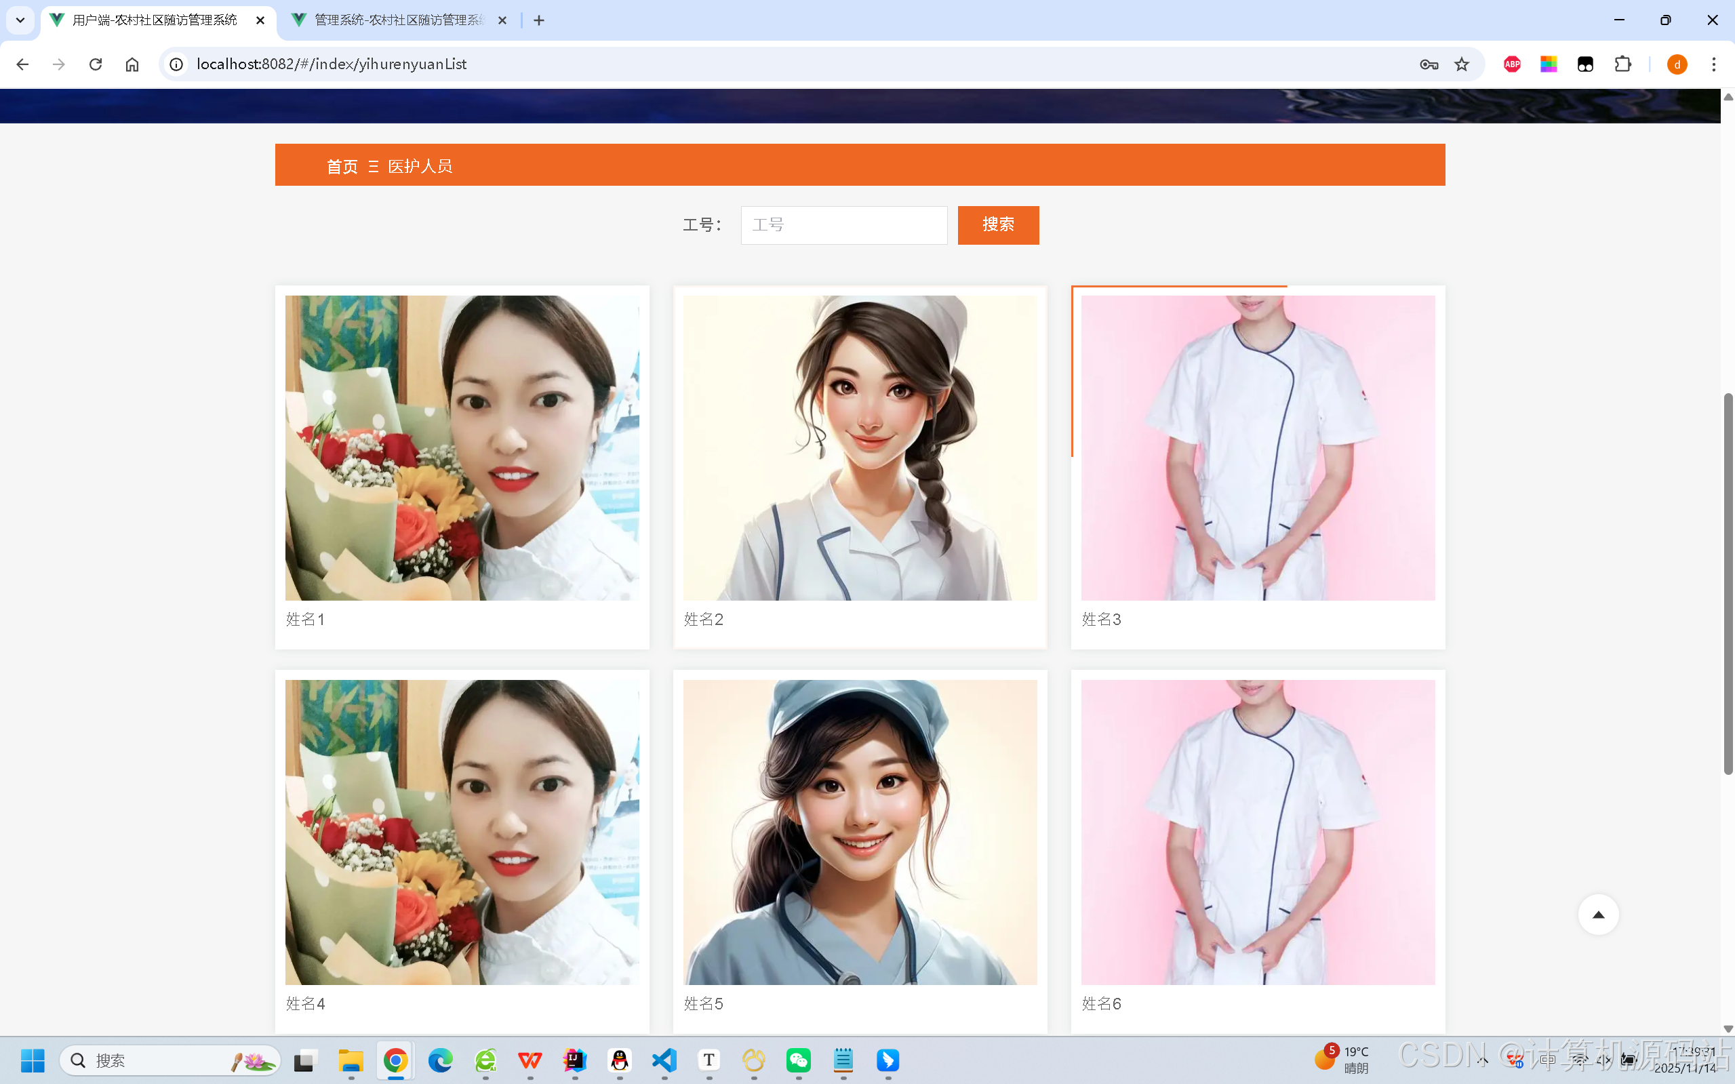
Task: Click the page vertical scrollbar thumb
Action: [x=1728, y=584]
